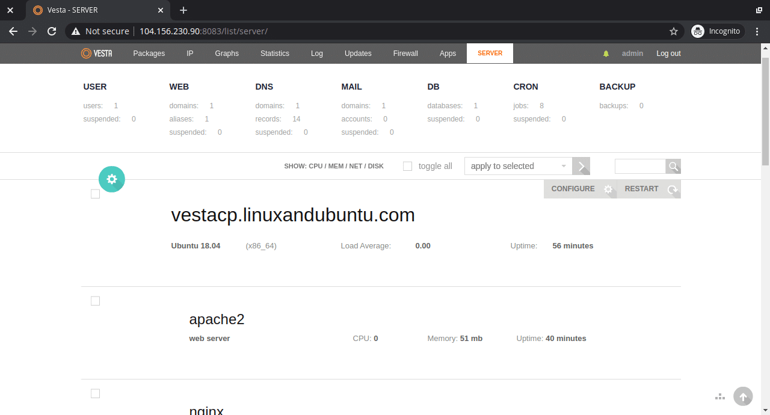770x415 pixels.
Task: Click the scroll-to-top arrow icon
Action: (x=743, y=396)
